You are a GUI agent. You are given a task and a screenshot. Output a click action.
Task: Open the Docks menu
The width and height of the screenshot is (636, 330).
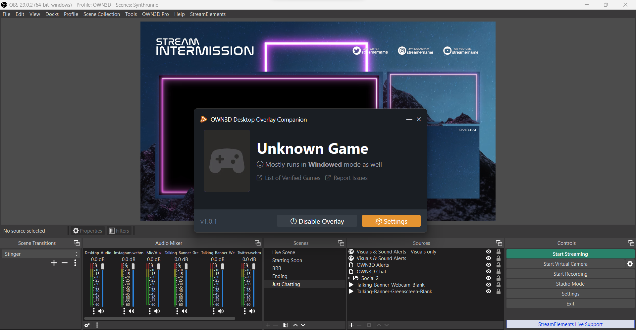tap(52, 14)
